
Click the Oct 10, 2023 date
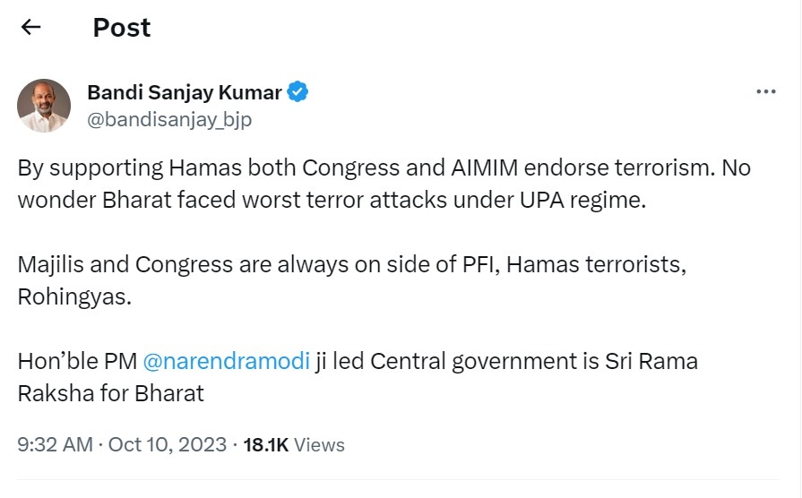tap(168, 444)
